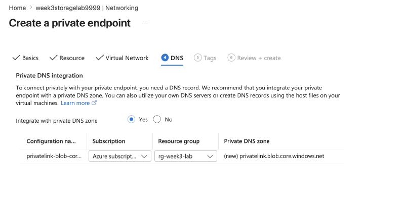Follow the Learn more link

click(x=75, y=103)
